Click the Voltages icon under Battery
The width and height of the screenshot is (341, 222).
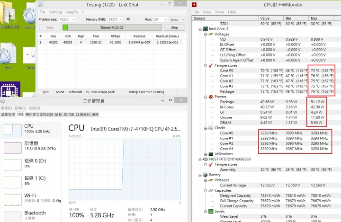pos(210,180)
